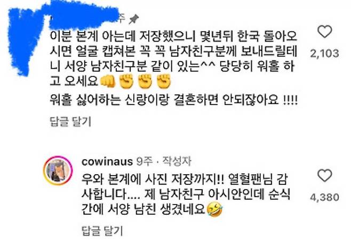Open the blue-scribbled commenter avatar
The height and width of the screenshot is (251, 351).
(x=25, y=42)
